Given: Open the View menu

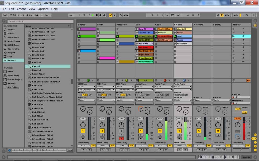Looking at the screenshot, I should (32, 9).
